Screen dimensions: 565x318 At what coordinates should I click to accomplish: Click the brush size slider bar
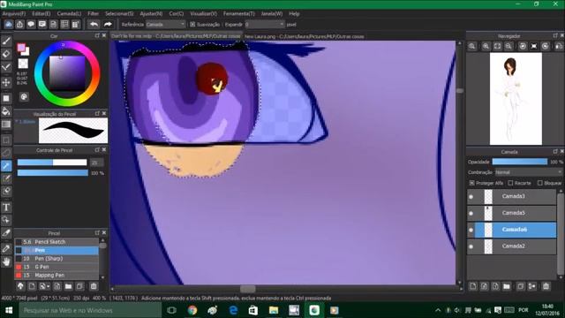[52, 163]
